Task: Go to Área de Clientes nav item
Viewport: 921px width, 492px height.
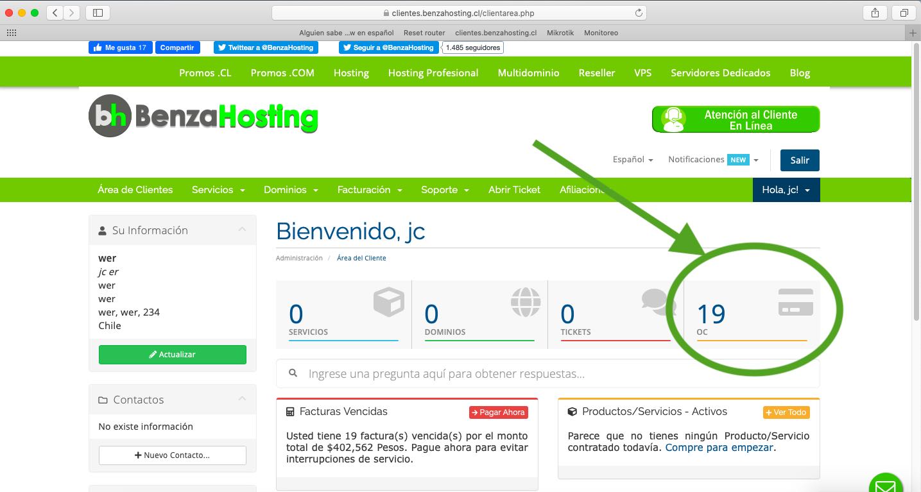Action: (135, 190)
